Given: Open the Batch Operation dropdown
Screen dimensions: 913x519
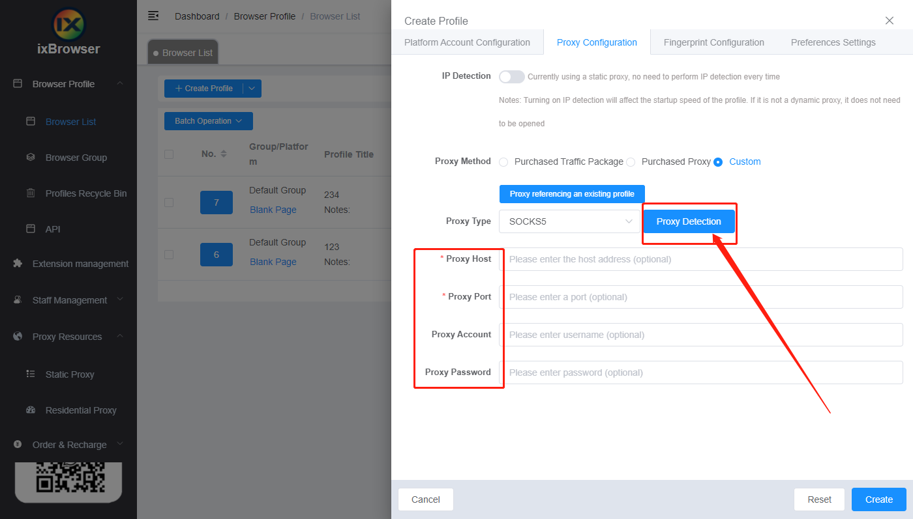Looking at the screenshot, I should pos(208,120).
